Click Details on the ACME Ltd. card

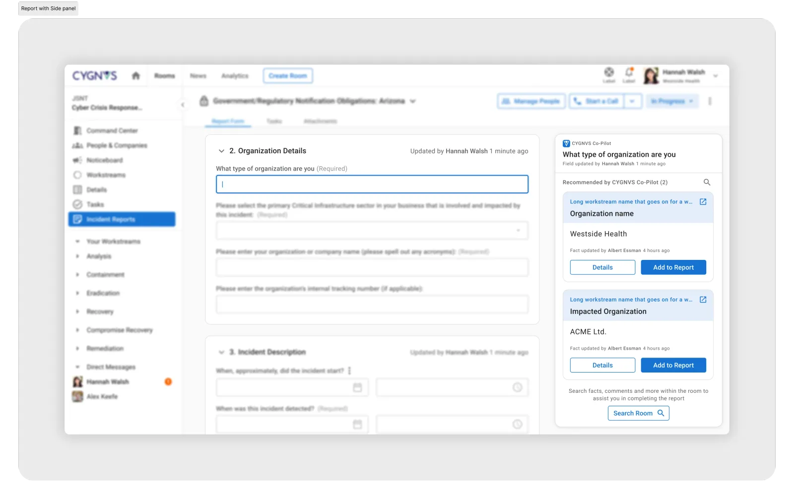pyautogui.click(x=602, y=365)
